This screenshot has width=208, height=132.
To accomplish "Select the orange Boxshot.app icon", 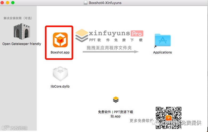I will [x=60, y=40].
